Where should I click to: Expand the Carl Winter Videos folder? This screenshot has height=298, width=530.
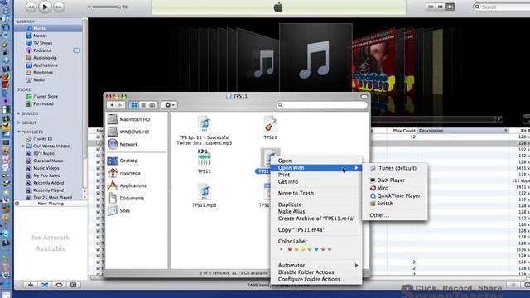[x=22, y=146]
